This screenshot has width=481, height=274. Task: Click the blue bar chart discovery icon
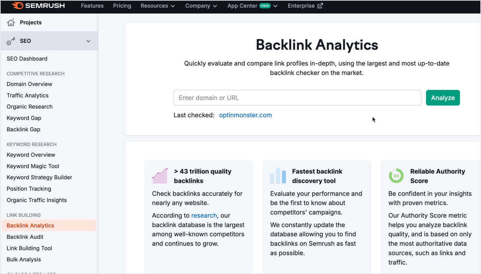click(x=277, y=175)
